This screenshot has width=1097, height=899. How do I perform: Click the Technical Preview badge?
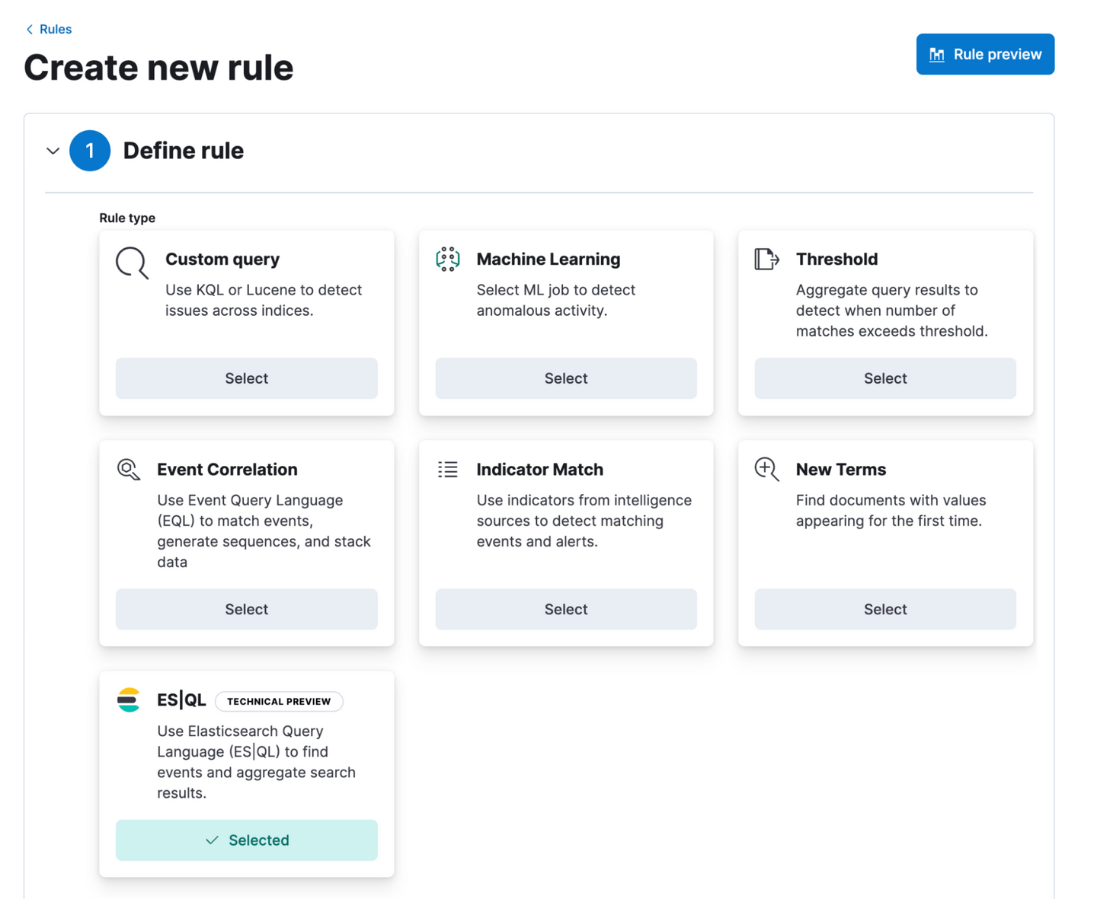click(279, 701)
